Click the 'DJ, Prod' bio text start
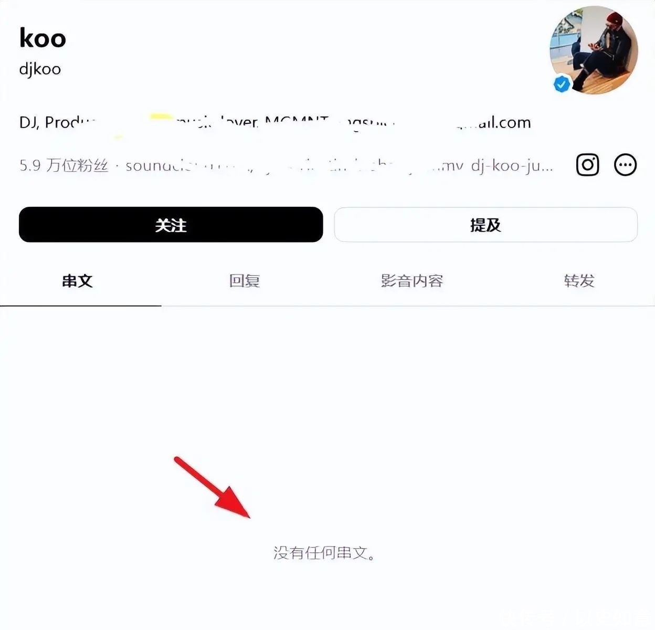The image size is (655, 630). point(58,122)
